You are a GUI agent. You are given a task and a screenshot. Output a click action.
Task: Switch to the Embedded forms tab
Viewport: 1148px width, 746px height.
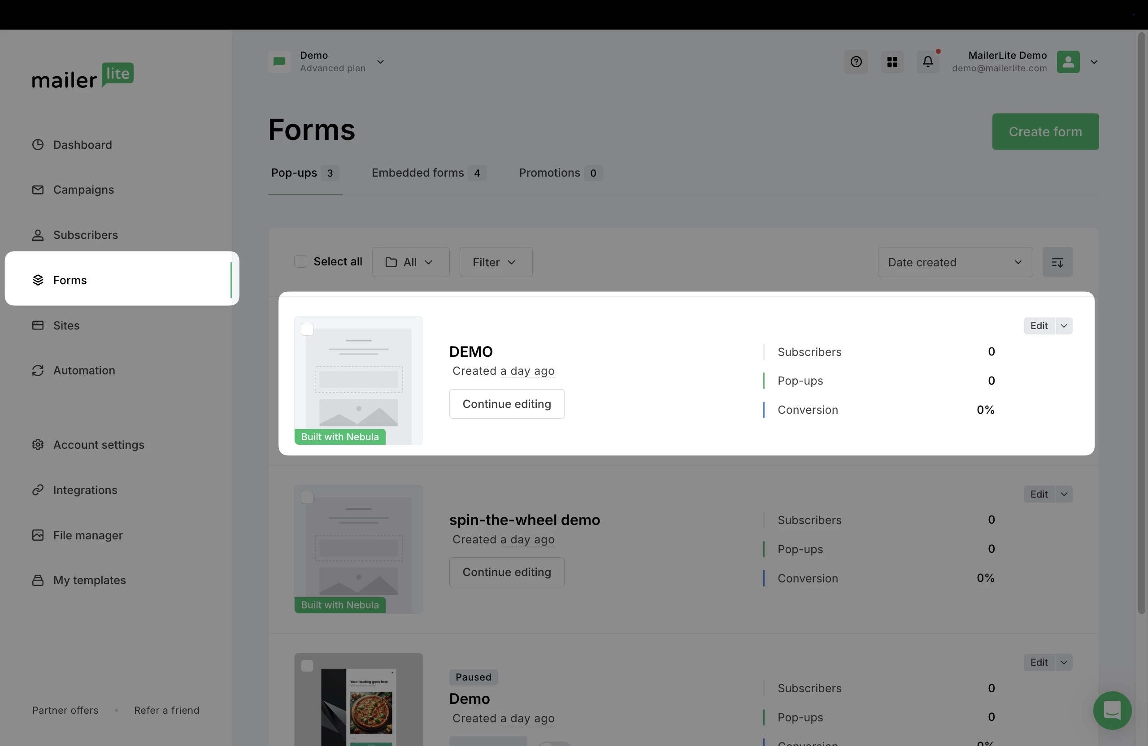[x=428, y=173]
